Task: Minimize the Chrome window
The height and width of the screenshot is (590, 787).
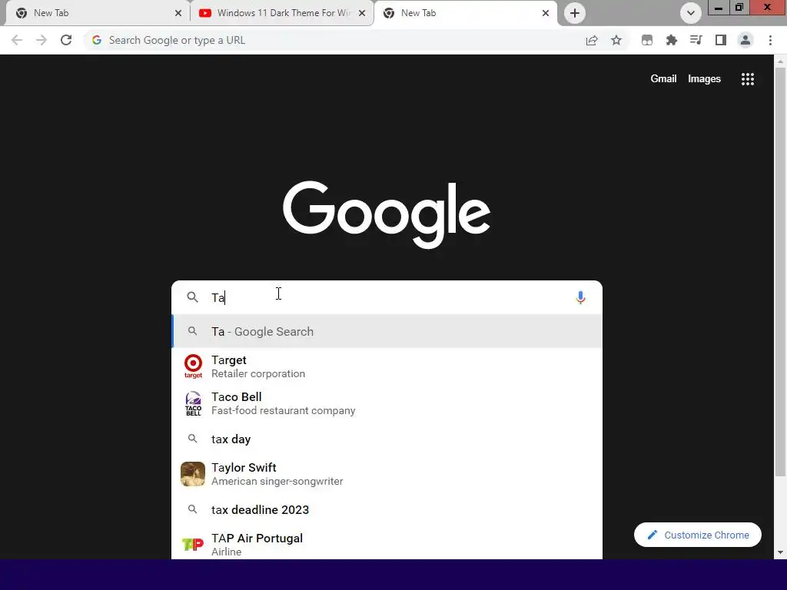Action: tap(719, 8)
